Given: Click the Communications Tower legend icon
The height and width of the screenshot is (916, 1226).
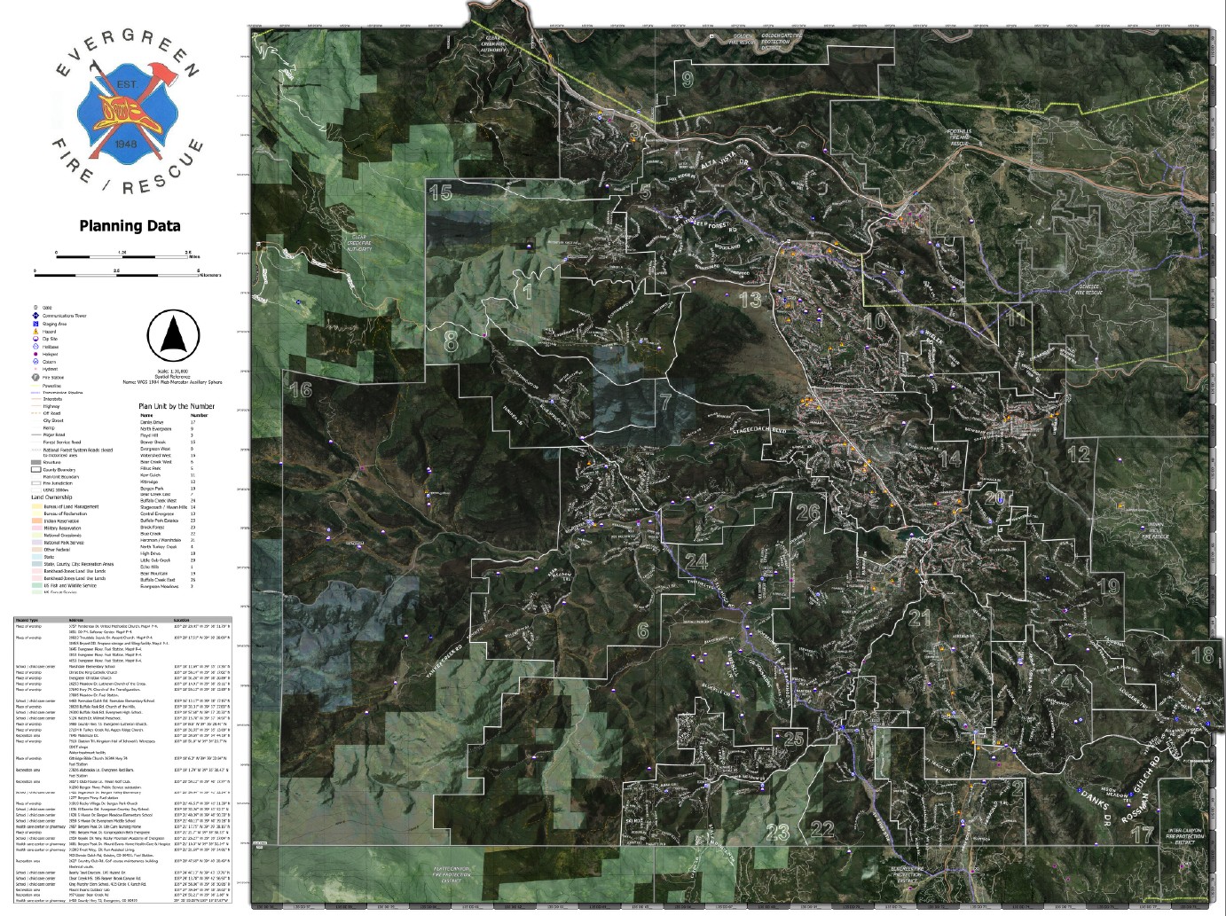Looking at the screenshot, I should 35,315.
